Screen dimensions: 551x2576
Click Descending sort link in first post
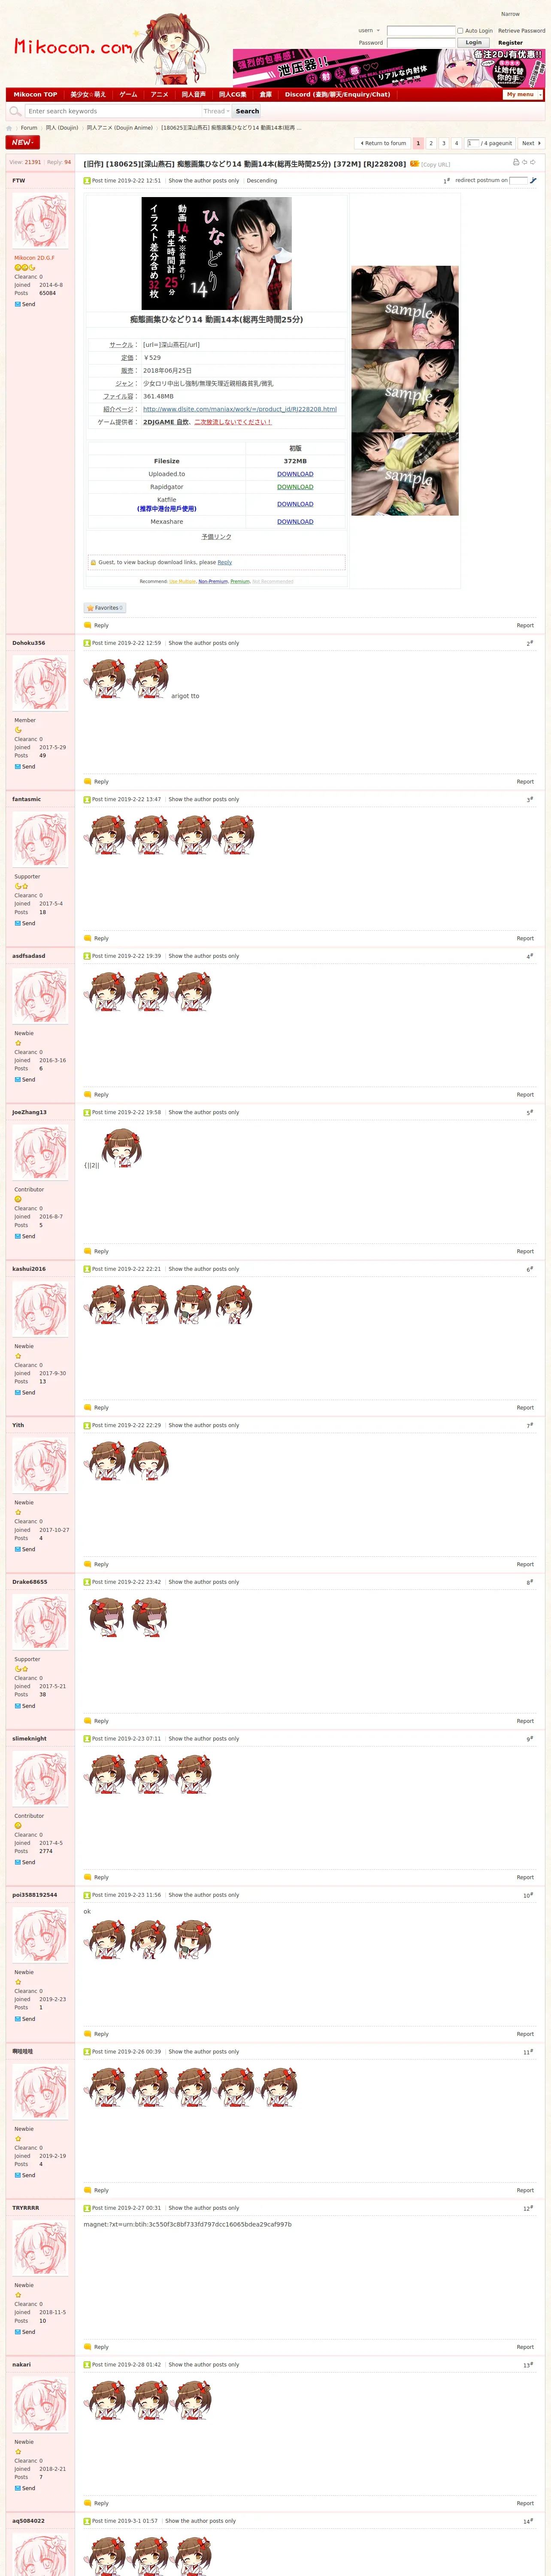tap(262, 181)
